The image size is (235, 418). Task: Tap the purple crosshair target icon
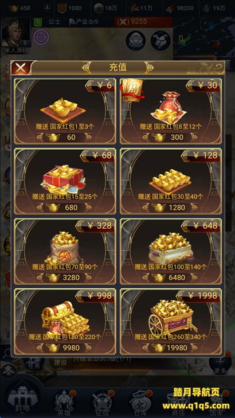pyautogui.click(x=41, y=37)
